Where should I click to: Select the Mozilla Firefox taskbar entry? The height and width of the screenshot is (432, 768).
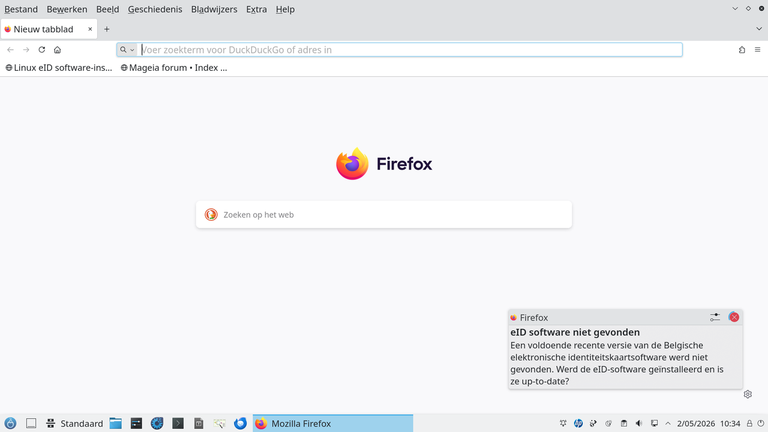333,424
